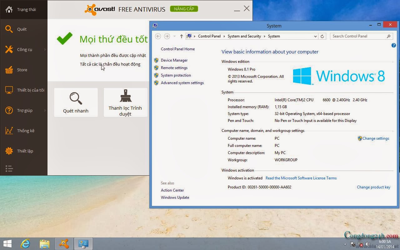The width and height of the screenshot is (400, 250).
Task: Open the Thiết bị của tôi monitor icon
Action: [x=9, y=90]
